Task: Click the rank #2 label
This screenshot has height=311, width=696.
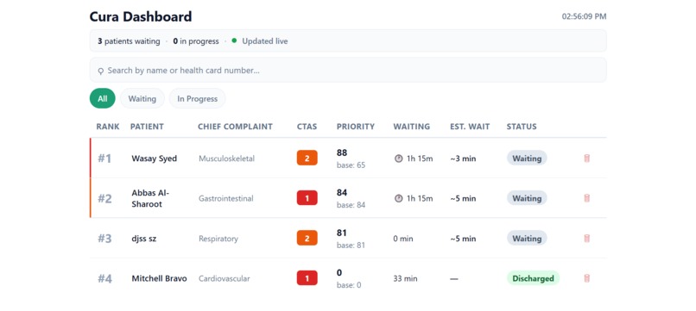Action: tap(104, 198)
